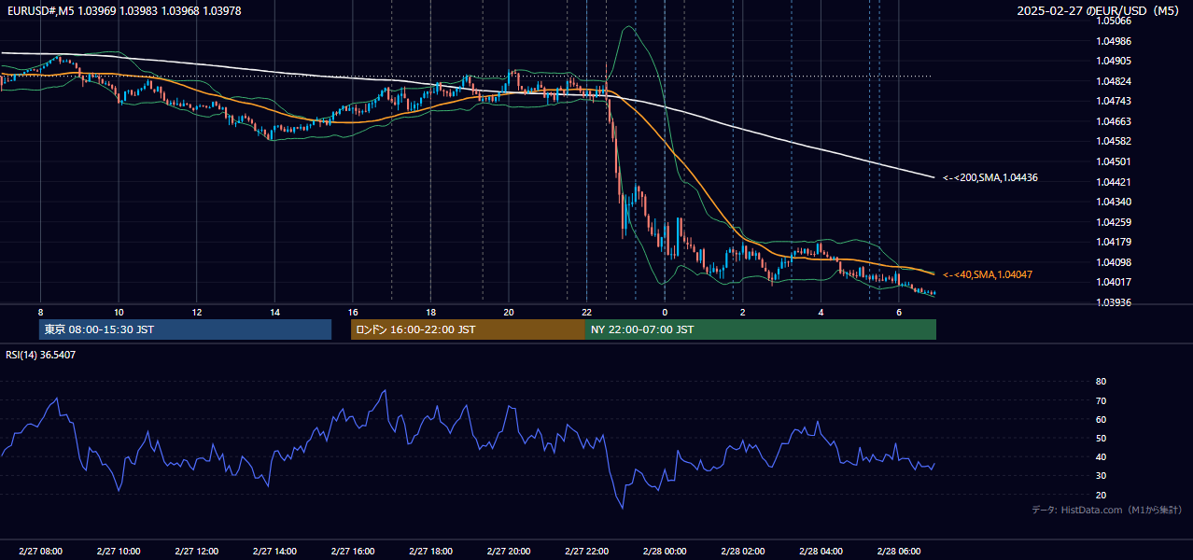Click the 2/27 10:00 time axis label
Screen dimensions: 1193x560
pyautogui.click(x=119, y=551)
